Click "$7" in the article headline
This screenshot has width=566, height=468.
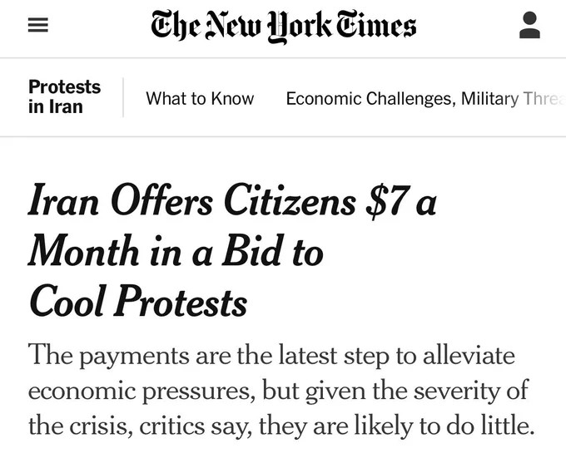point(387,204)
